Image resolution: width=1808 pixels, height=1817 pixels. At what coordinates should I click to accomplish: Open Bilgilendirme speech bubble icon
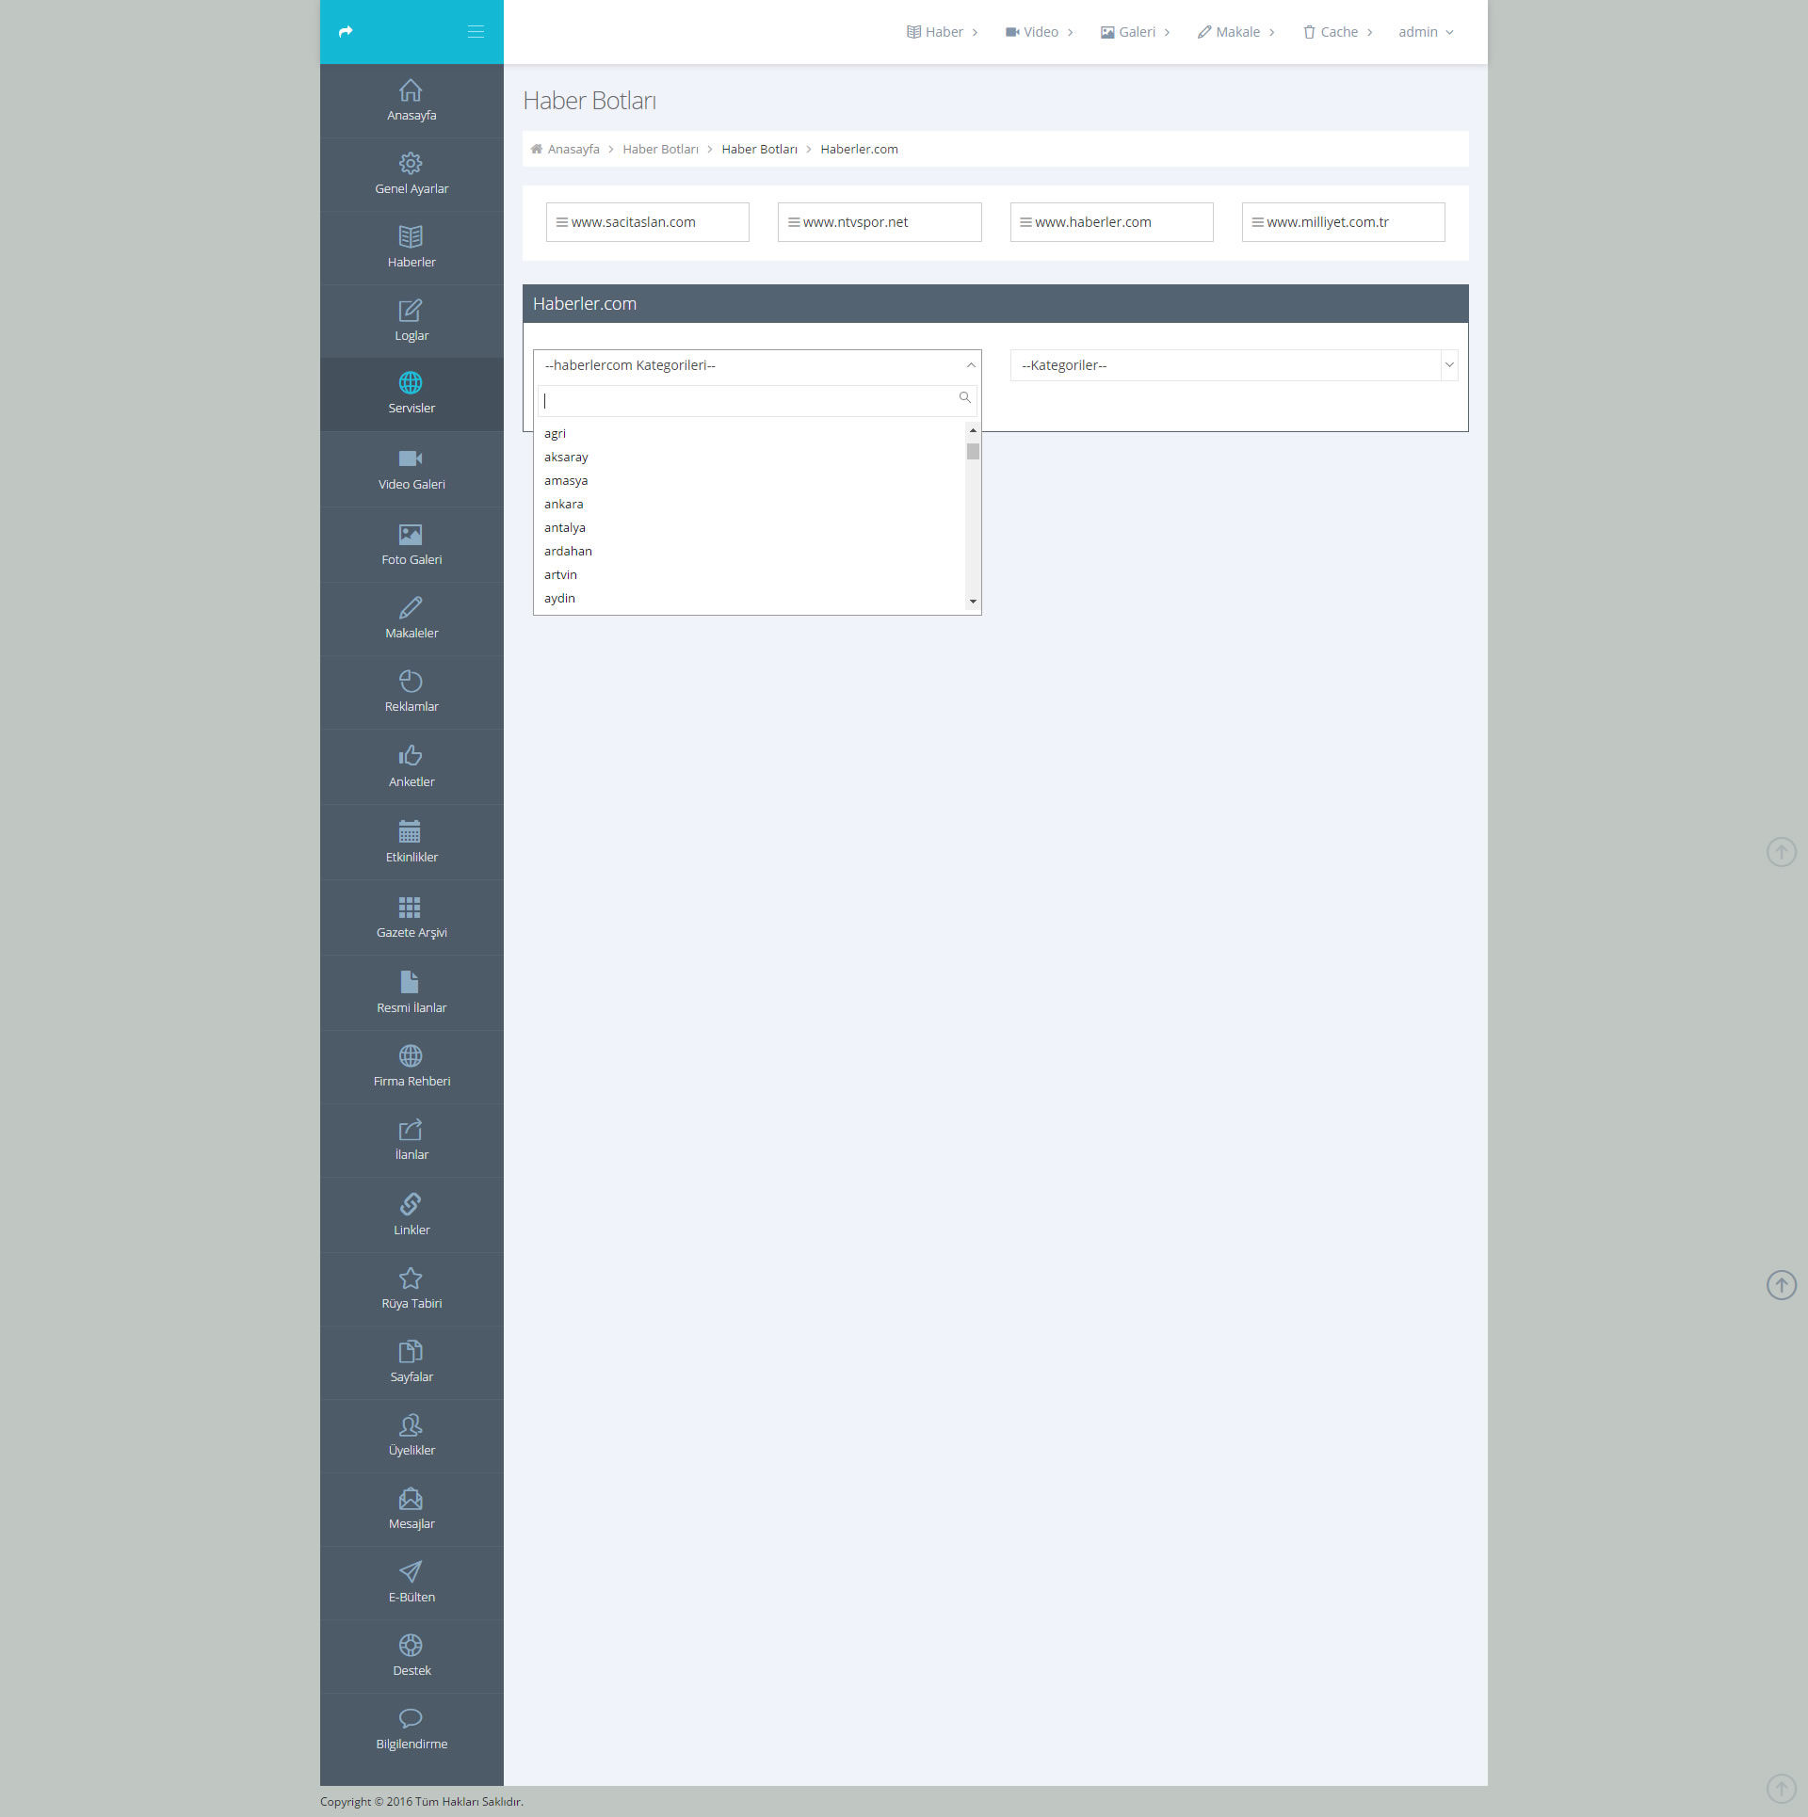point(411,1718)
